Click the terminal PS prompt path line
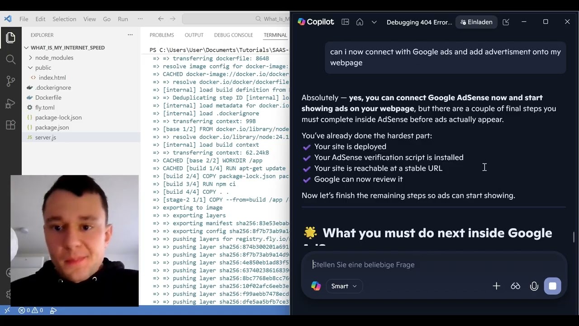Image resolution: width=579 pixels, height=326 pixels. pos(219,50)
